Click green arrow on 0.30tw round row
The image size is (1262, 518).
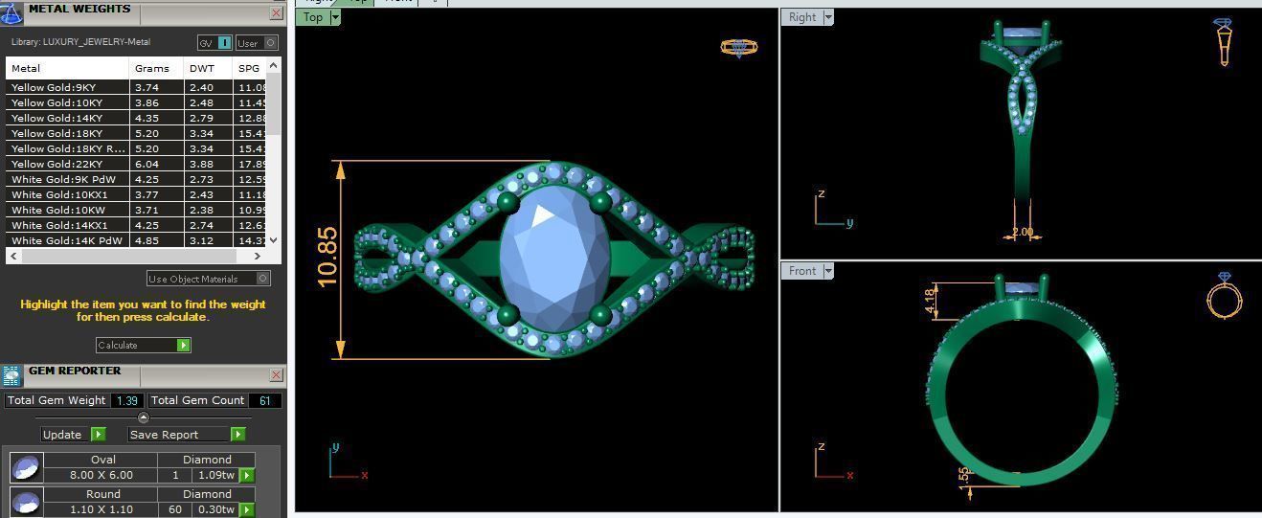[247, 509]
